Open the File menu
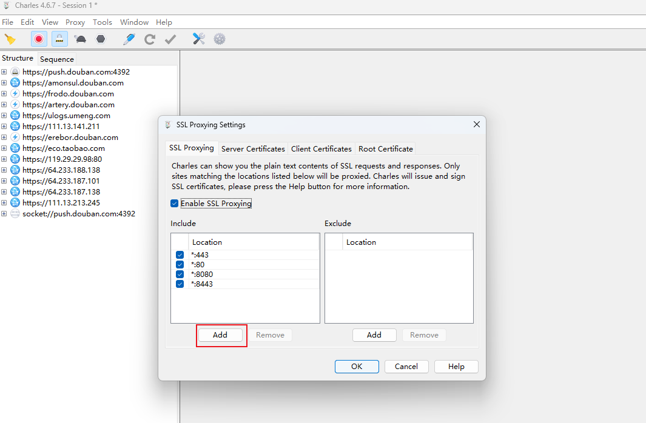646x423 pixels. (7, 22)
